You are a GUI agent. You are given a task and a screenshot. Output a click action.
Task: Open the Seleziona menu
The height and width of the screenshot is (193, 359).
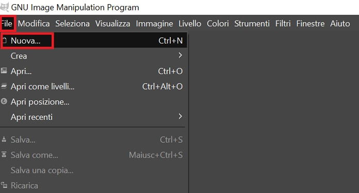[x=72, y=24]
